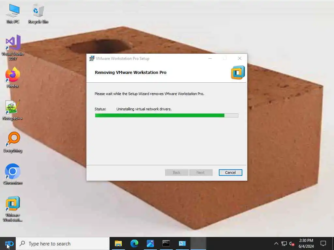The image size is (334, 250).
Task: Select the VMware Workstation desktop shortcut
Action: coord(13,209)
